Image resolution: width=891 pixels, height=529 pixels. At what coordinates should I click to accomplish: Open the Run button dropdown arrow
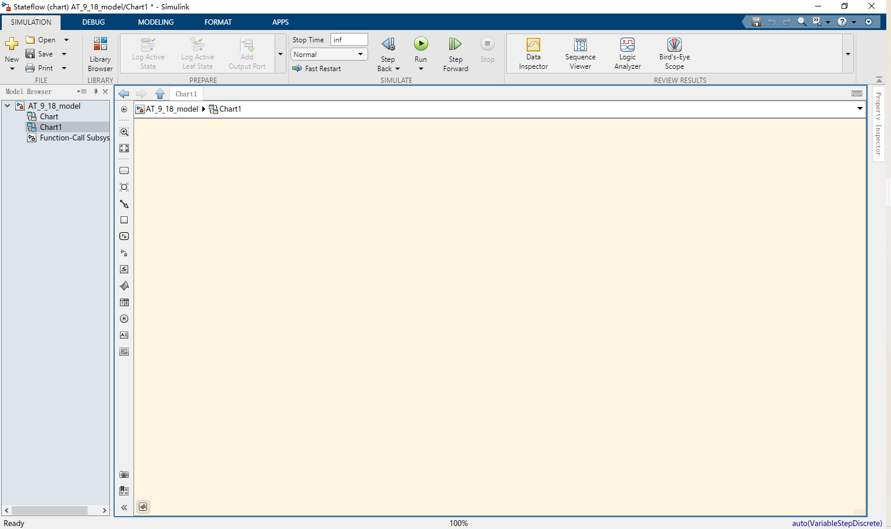(421, 69)
